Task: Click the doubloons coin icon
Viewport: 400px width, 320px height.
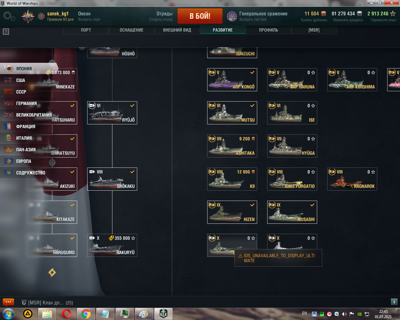Action: pos(324,13)
